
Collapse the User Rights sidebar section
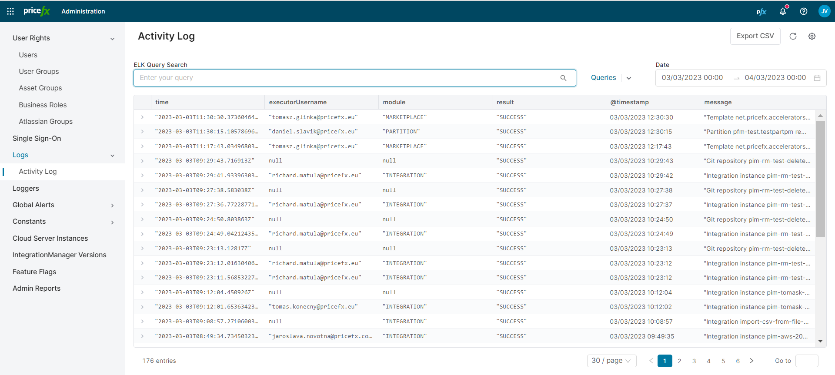[x=112, y=39]
